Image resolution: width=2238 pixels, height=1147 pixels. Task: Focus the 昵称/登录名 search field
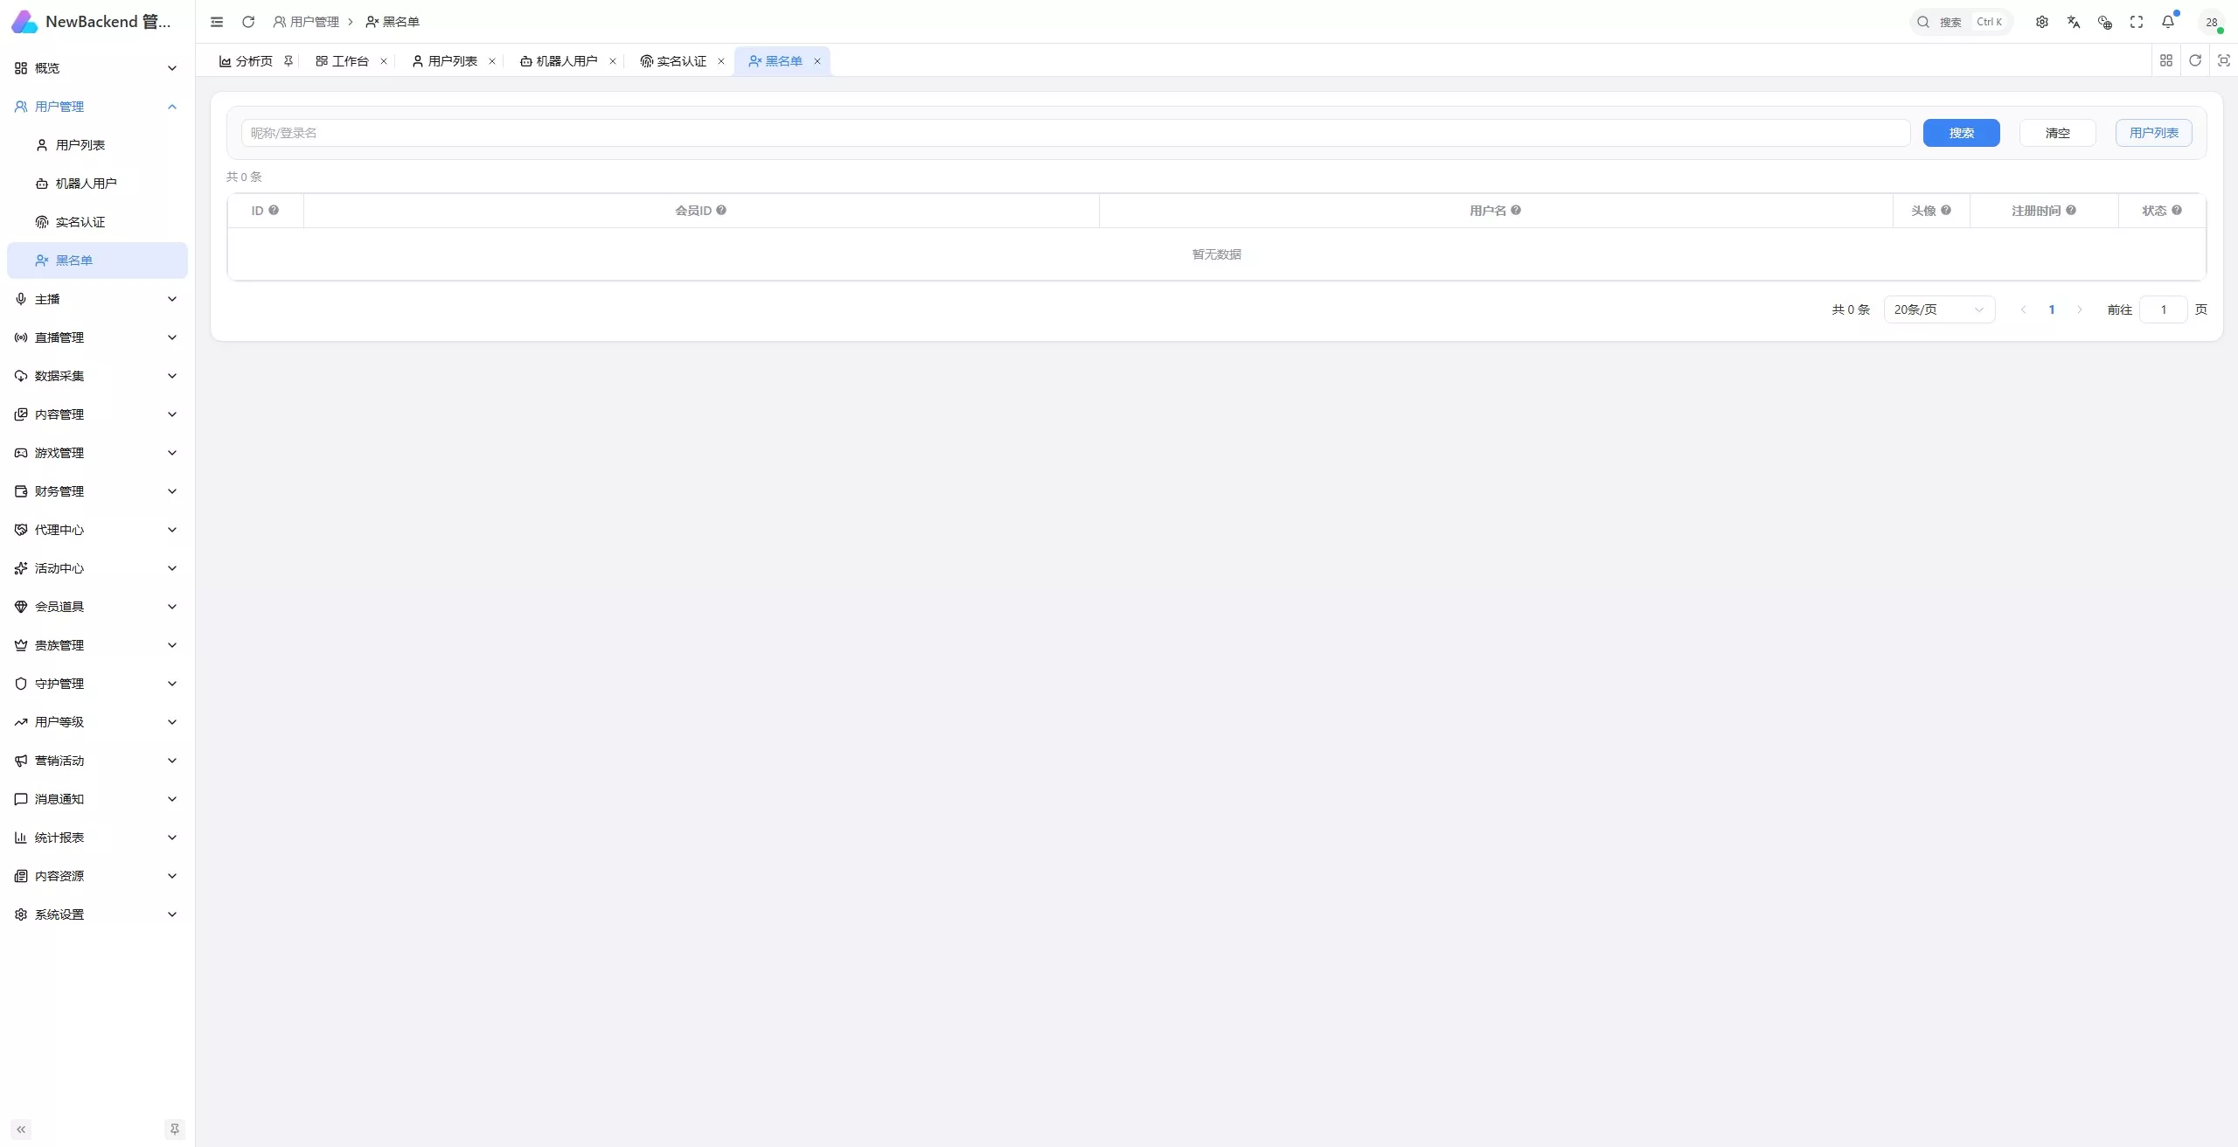[x=1075, y=133]
